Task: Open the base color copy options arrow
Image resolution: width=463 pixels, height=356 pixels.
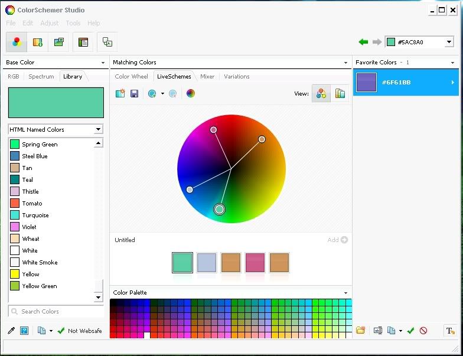Action: pyautogui.click(x=51, y=331)
